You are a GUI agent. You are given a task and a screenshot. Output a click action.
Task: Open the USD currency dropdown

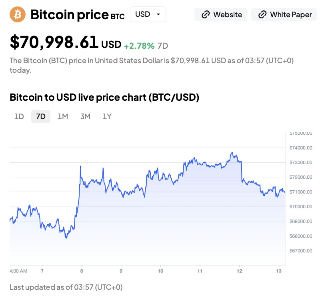coord(148,14)
